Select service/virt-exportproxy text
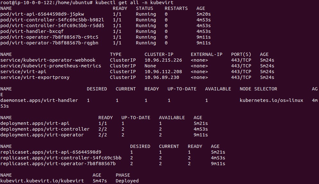The image size is (319, 184). click(35, 77)
